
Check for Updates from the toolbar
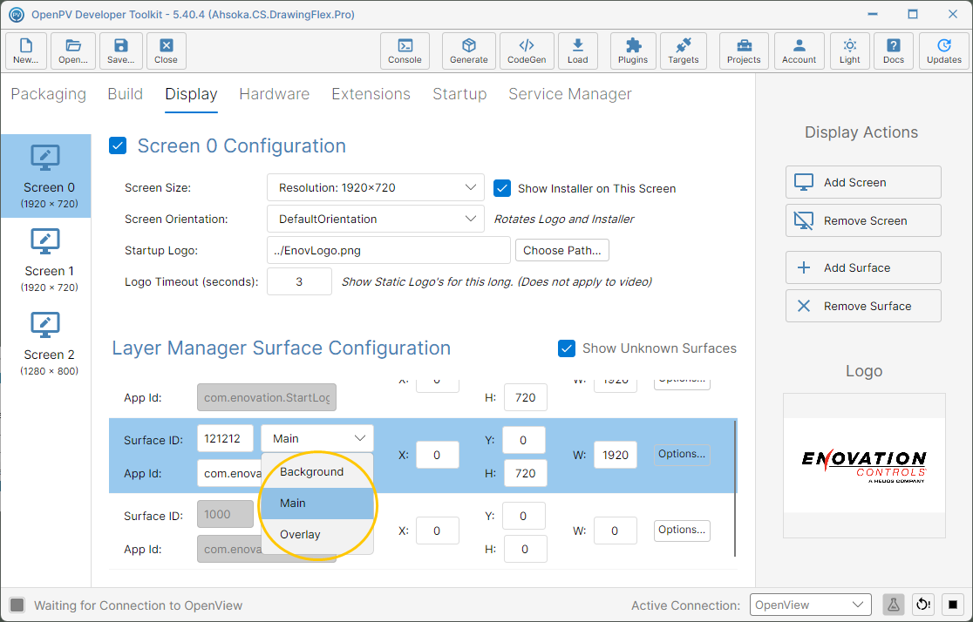click(944, 51)
